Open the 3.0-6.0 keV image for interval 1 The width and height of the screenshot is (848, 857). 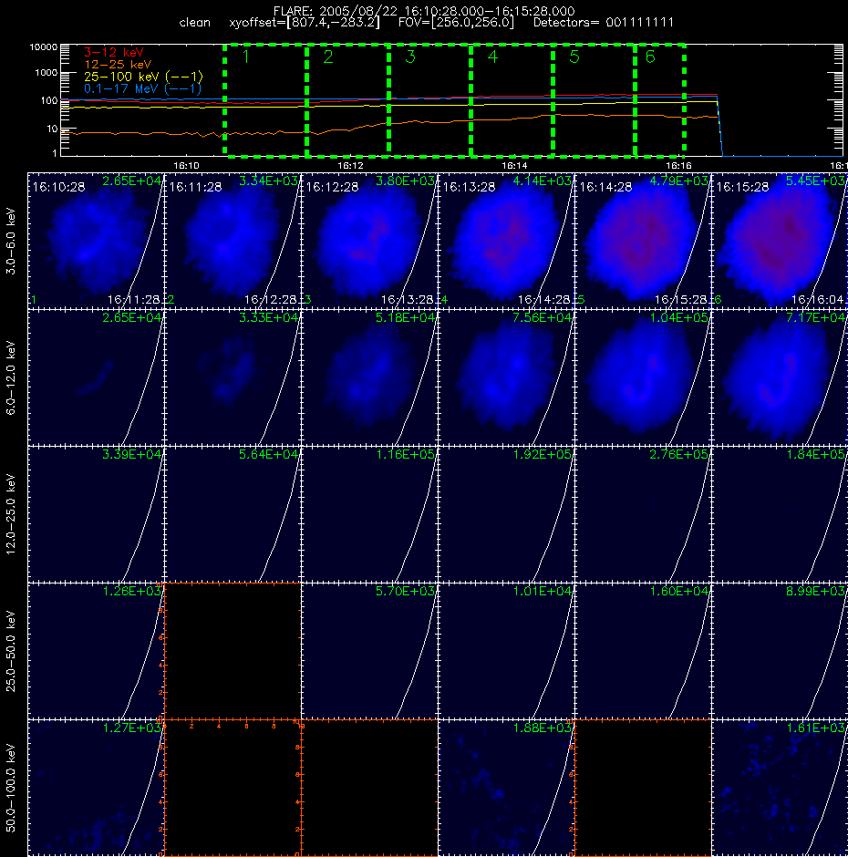point(96,241)
